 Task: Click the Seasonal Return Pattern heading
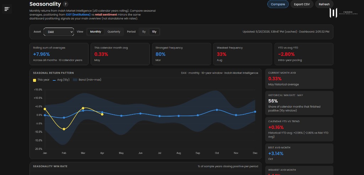(x=53, y=73)
